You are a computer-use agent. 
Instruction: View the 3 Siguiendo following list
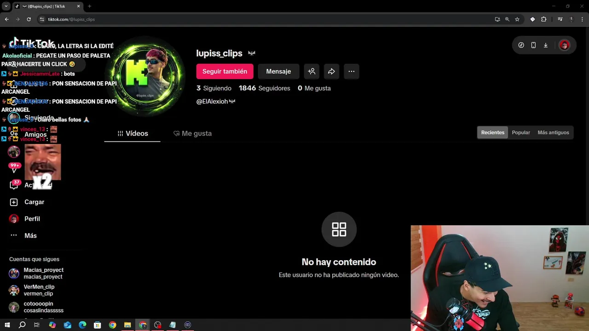tap(214, 88)
